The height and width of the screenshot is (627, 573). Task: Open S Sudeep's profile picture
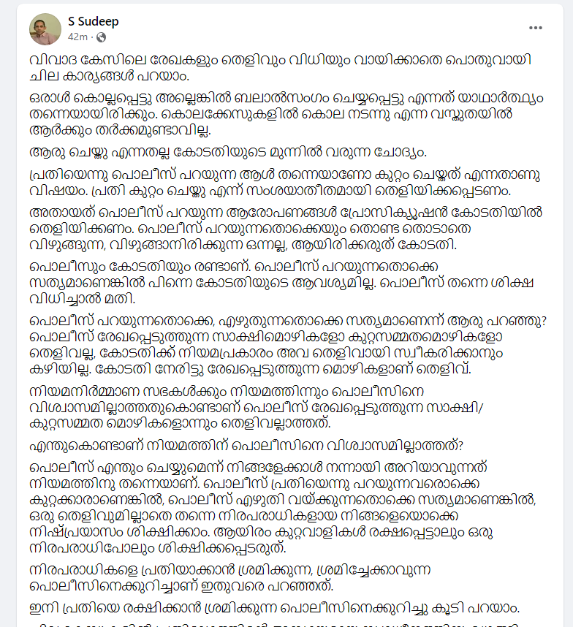tap(45, 28)
